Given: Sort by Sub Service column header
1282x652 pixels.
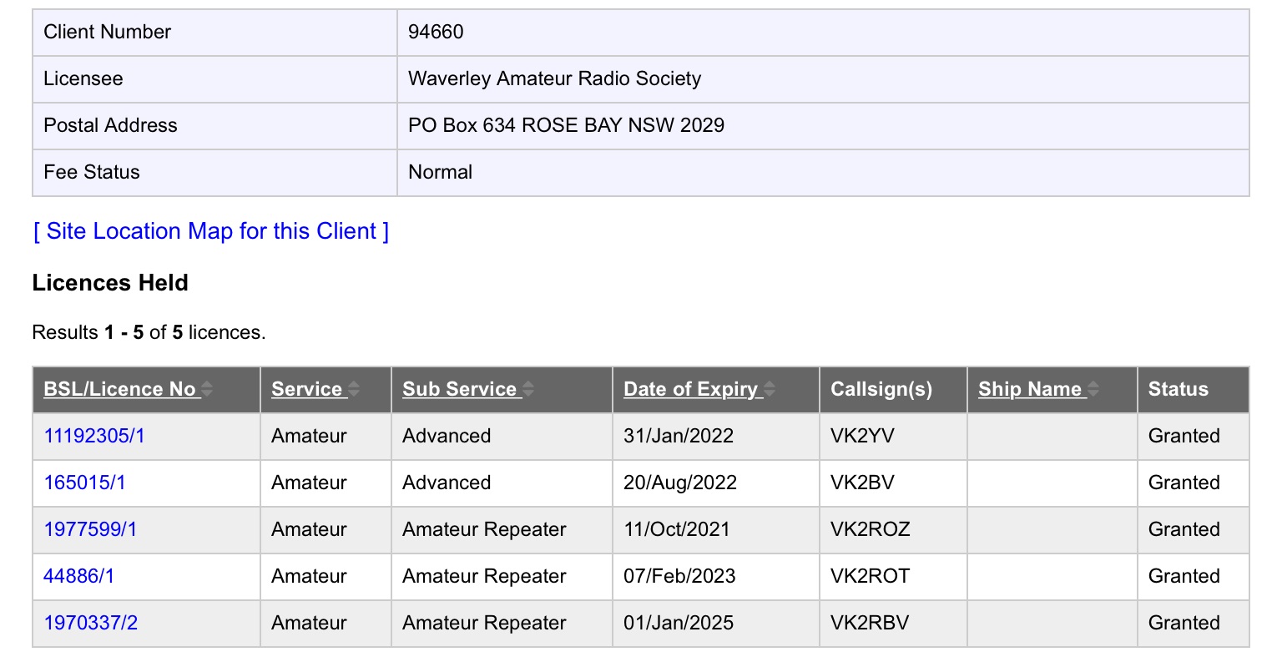Looking at the screenshot, I should pos(459,390).
